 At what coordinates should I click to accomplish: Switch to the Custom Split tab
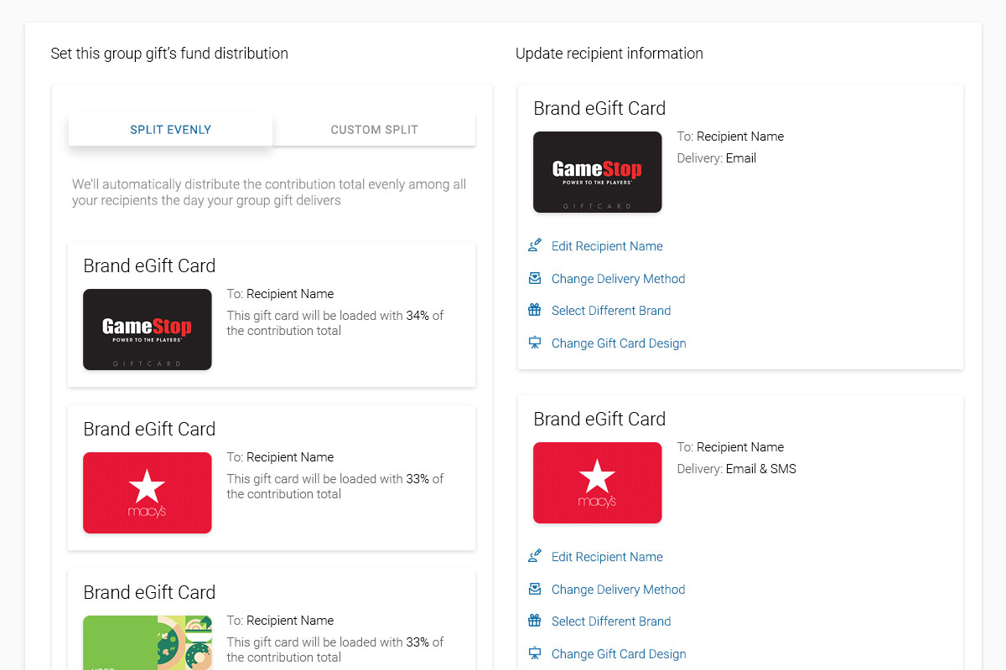pyautogui.click(x=374, y=130)
